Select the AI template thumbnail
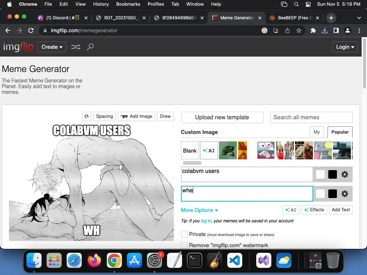 (209, 151)
